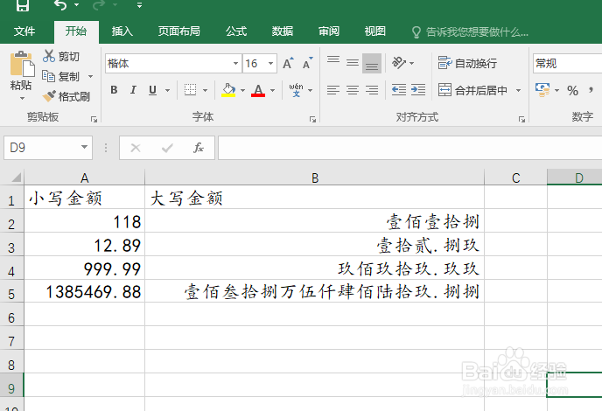Apply cell borders icon
This screenshot has height=411, width=602.
(x=190, y=90)
